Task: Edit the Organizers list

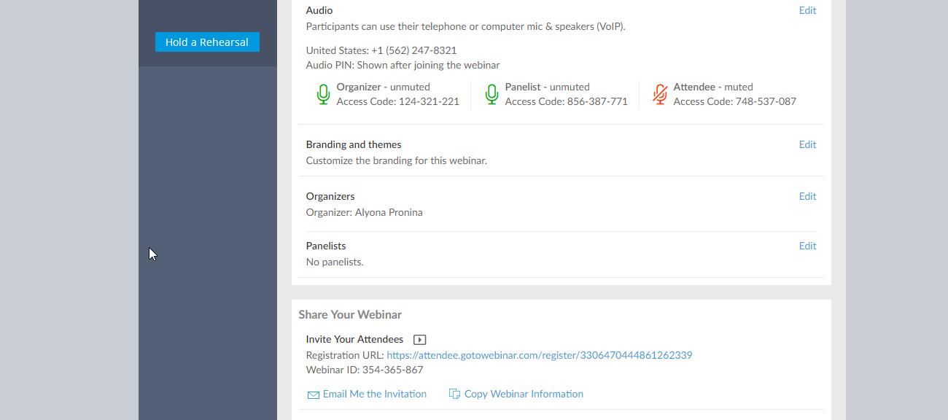Action: coord(807,196)
